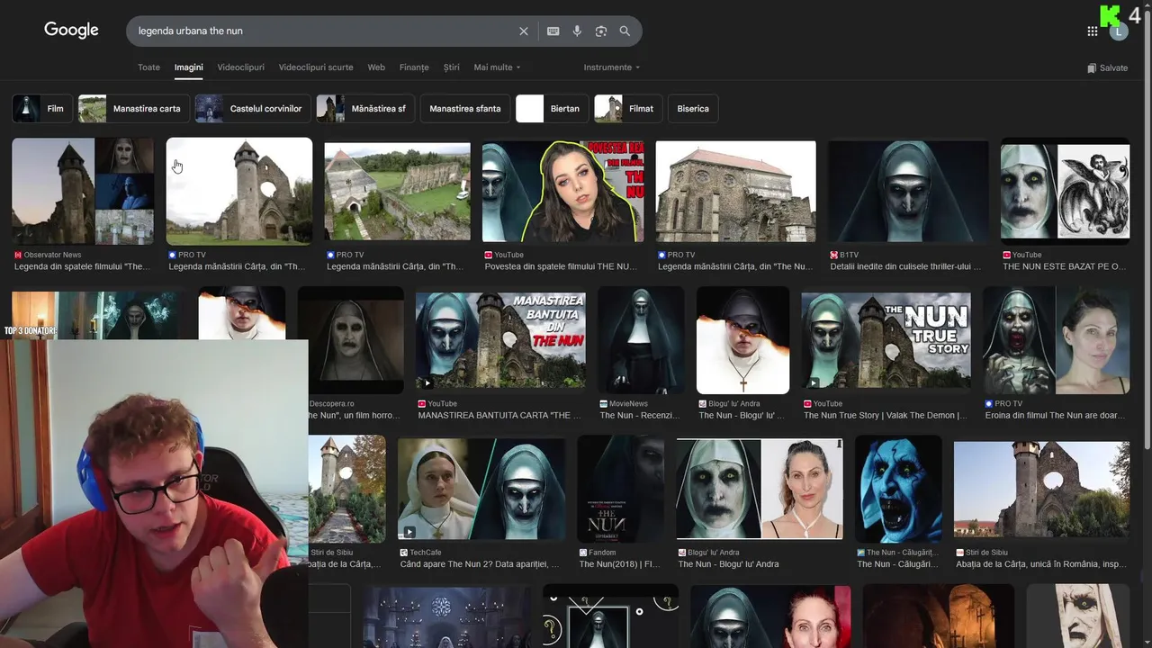Open the Finanțe tab
The image size is (1152, 648).
414,67
